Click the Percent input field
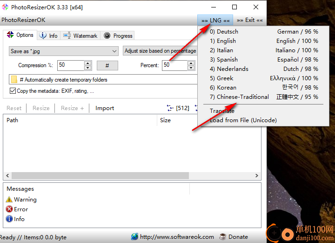This screenshot has height=243, width=335. (174, 65)
